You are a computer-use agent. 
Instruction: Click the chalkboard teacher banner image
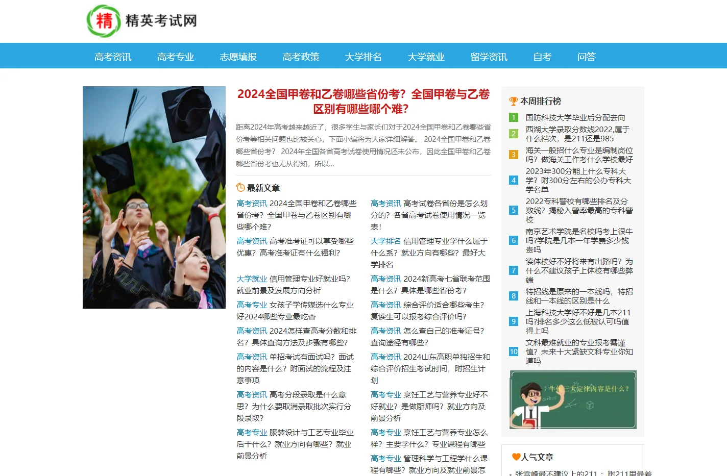[573, 399]
